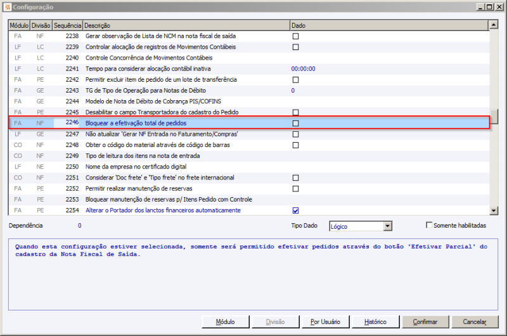Click the disabled Divisão button
Screen dimensions: 507x336
click(275, 322)
